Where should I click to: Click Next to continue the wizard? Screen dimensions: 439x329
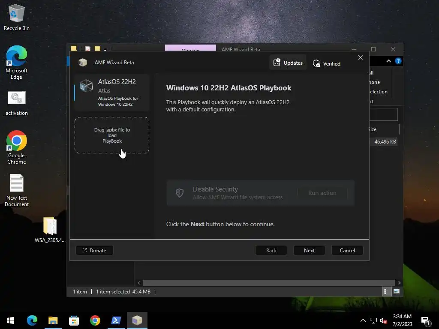(309, 250)
